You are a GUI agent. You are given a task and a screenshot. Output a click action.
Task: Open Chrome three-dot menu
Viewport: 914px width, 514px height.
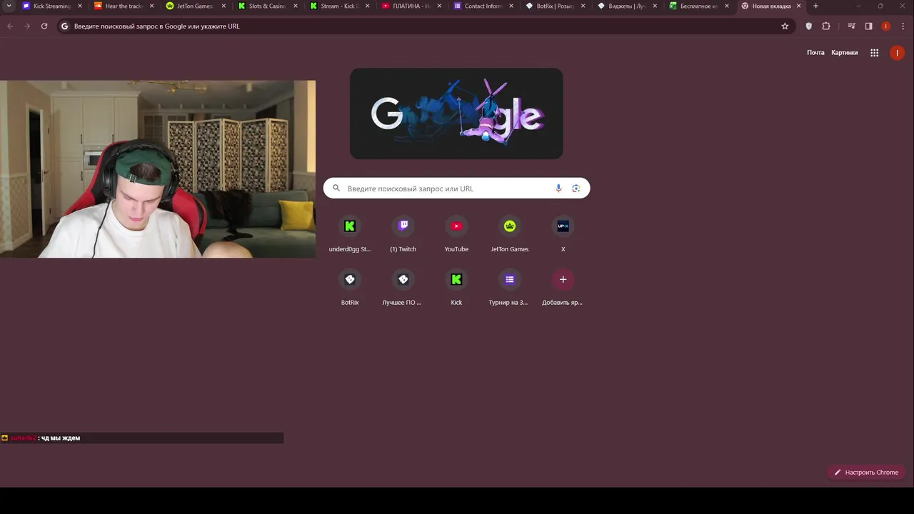[903, 26]
